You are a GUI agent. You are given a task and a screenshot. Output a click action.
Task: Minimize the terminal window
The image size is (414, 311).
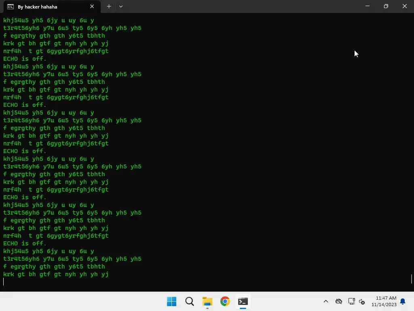pos(367,6)
